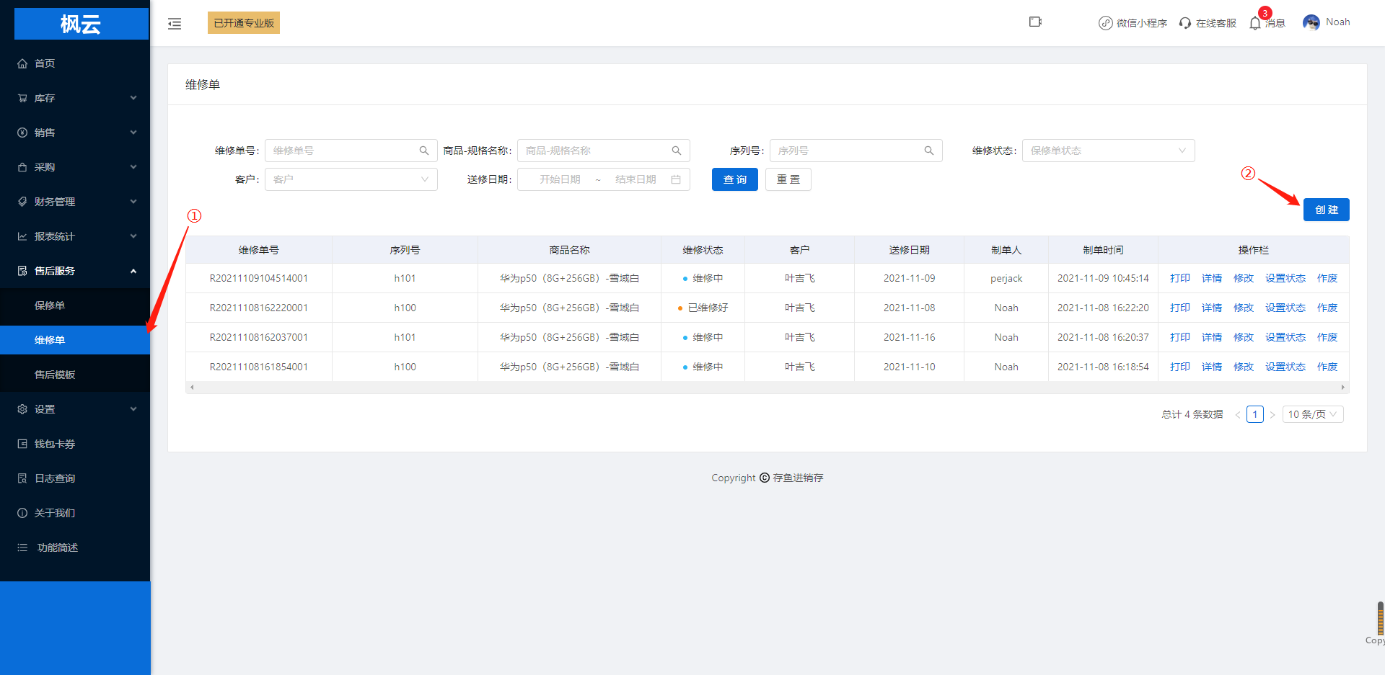Open the 日志查询 menu item
1385x675 pixels.
coord(75,478)
